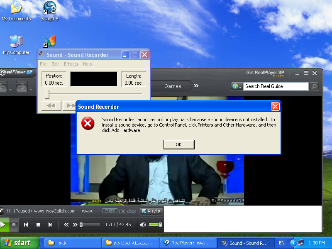Fast forward the clip in RealPlayer

[75, 225]
